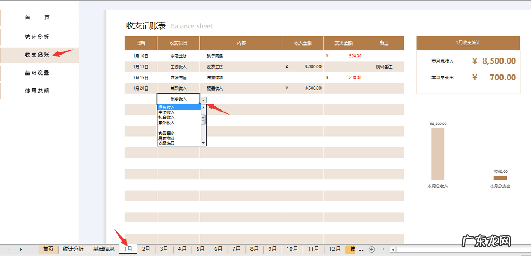This screenshot has height=256, width=531.
Task: Switch to the 12月 sheet tab
Action: (x=334, y=249)
